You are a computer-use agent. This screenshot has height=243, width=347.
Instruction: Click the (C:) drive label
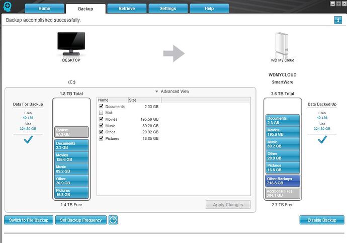72,82
